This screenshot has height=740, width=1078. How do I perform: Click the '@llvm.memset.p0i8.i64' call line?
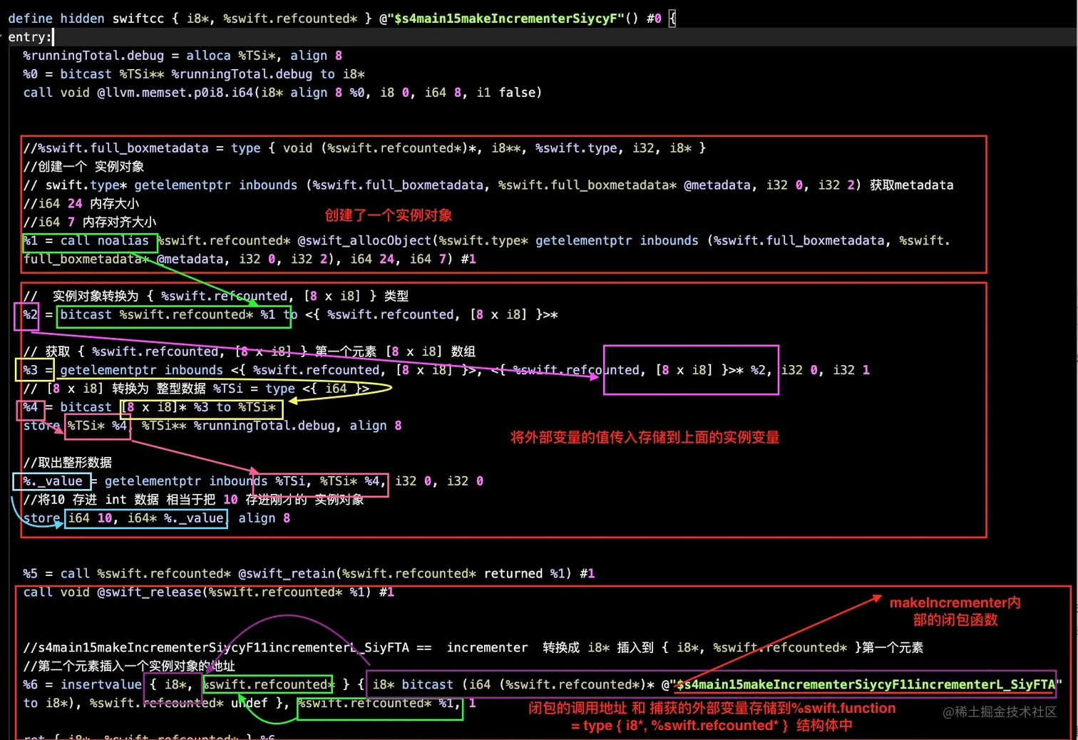(x=282, y=93)
